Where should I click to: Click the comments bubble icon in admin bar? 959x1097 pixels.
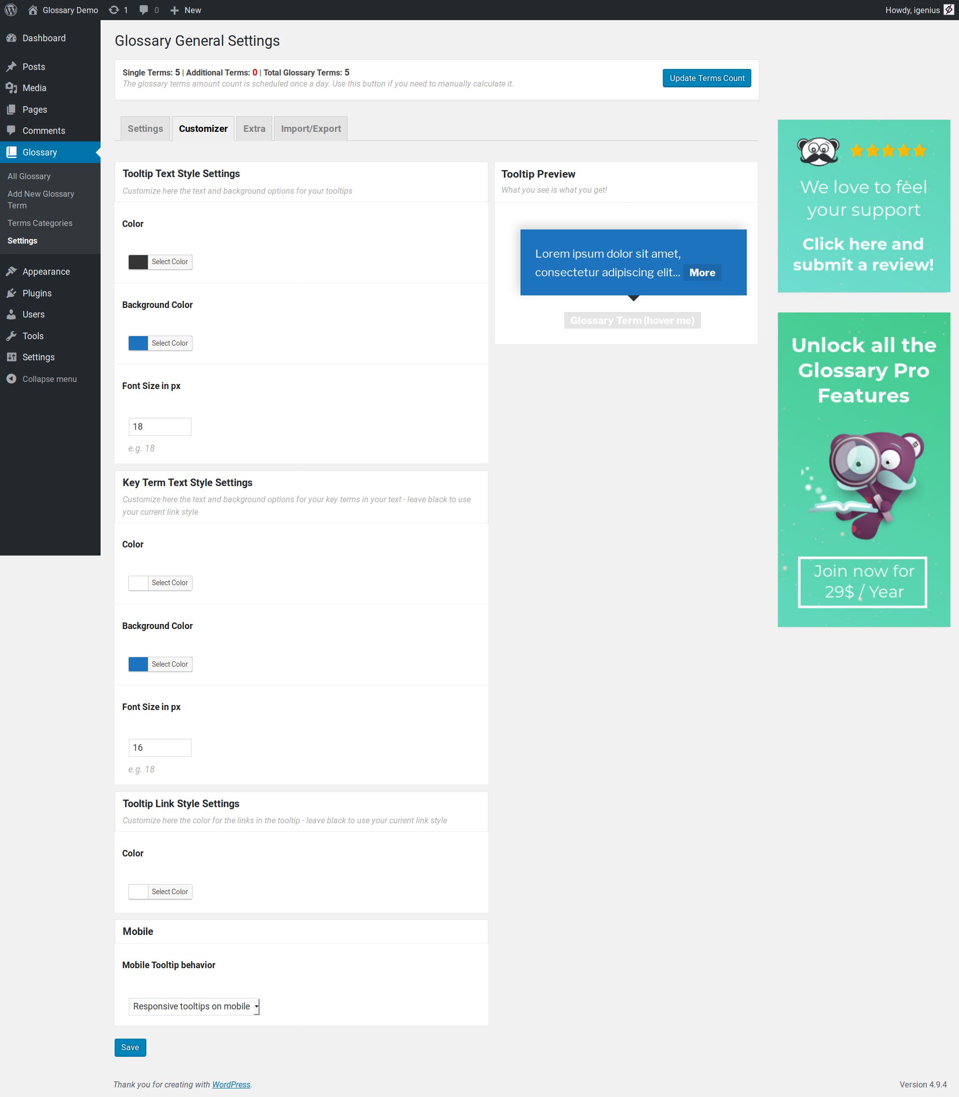[x=143, y=10]
